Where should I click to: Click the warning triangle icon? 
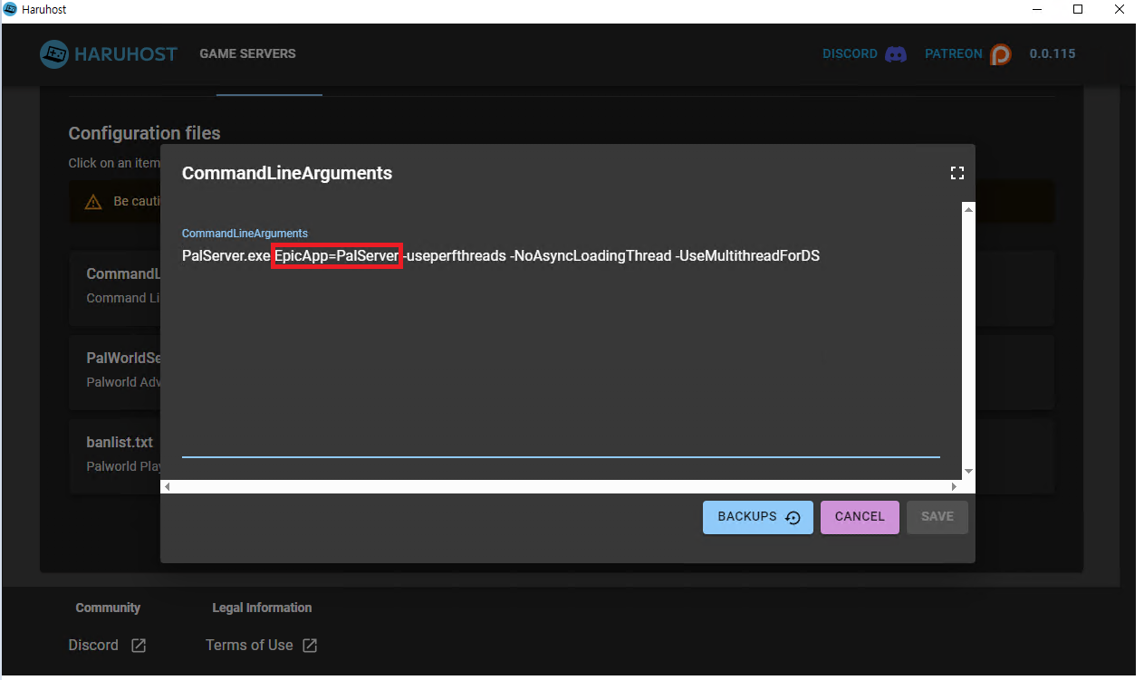(93, 202)
